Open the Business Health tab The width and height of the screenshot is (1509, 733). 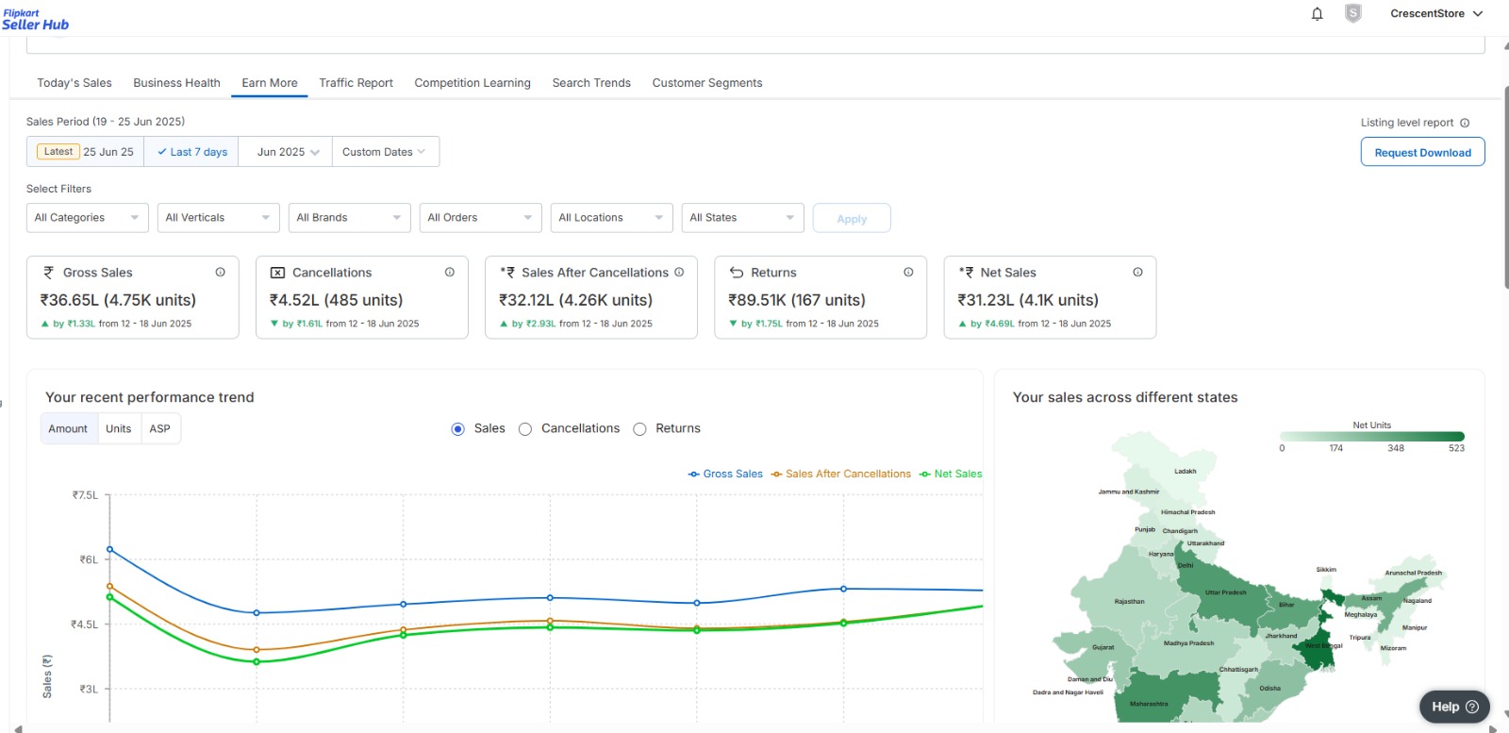click(176, 83)
